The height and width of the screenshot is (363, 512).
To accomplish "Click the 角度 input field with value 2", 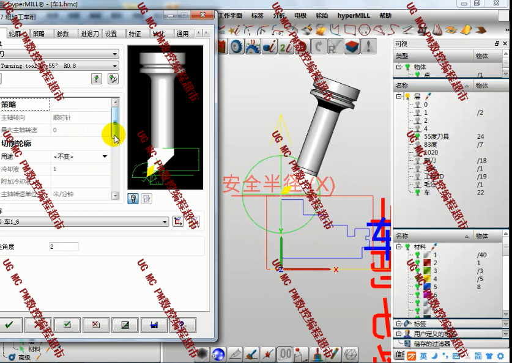I will coord(64,246).
